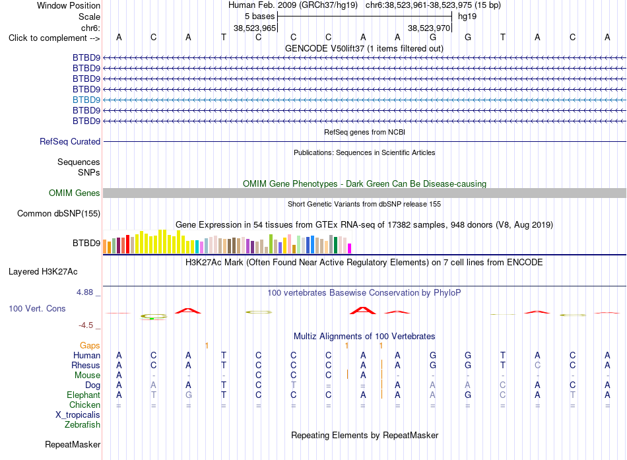Select the Dog species label

pyautogui.click(x=93, y=385)
